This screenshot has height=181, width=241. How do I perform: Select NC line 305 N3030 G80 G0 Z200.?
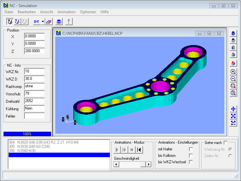pyautogui.click(x=59, y=146)
